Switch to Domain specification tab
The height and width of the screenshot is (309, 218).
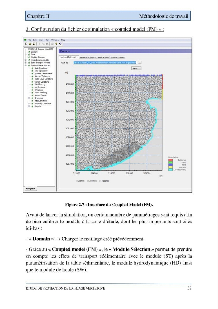coord(88,57)
